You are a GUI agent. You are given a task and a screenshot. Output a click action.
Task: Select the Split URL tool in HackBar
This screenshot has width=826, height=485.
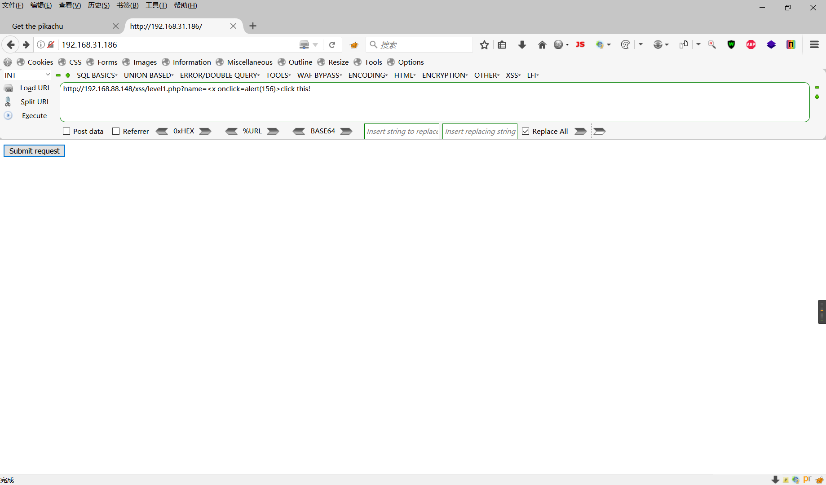[x=35, y=101]
